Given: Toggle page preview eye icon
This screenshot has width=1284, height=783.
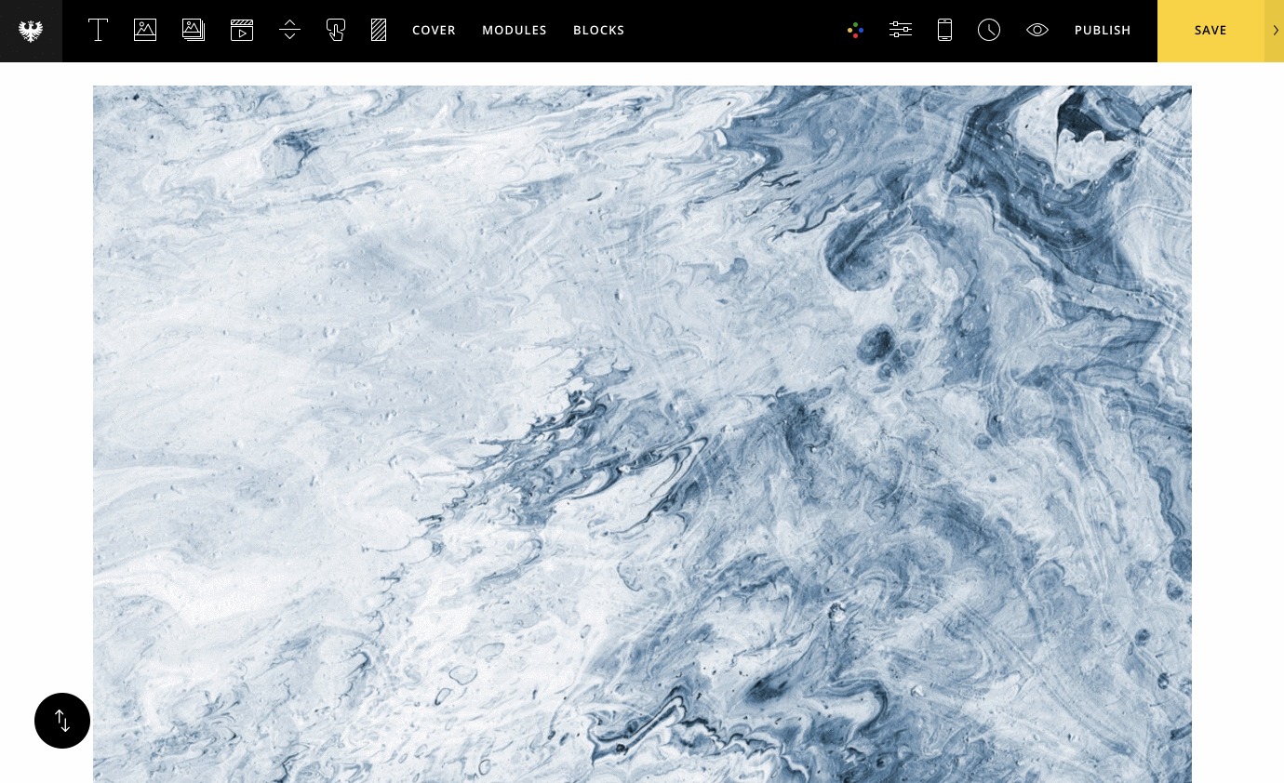Looking at the screenshot, I should coord(1037,30).
